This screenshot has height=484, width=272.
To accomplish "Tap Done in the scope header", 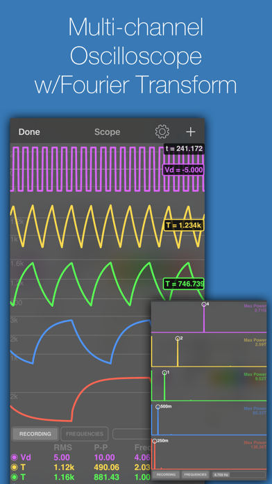I will tap(29, 132).
